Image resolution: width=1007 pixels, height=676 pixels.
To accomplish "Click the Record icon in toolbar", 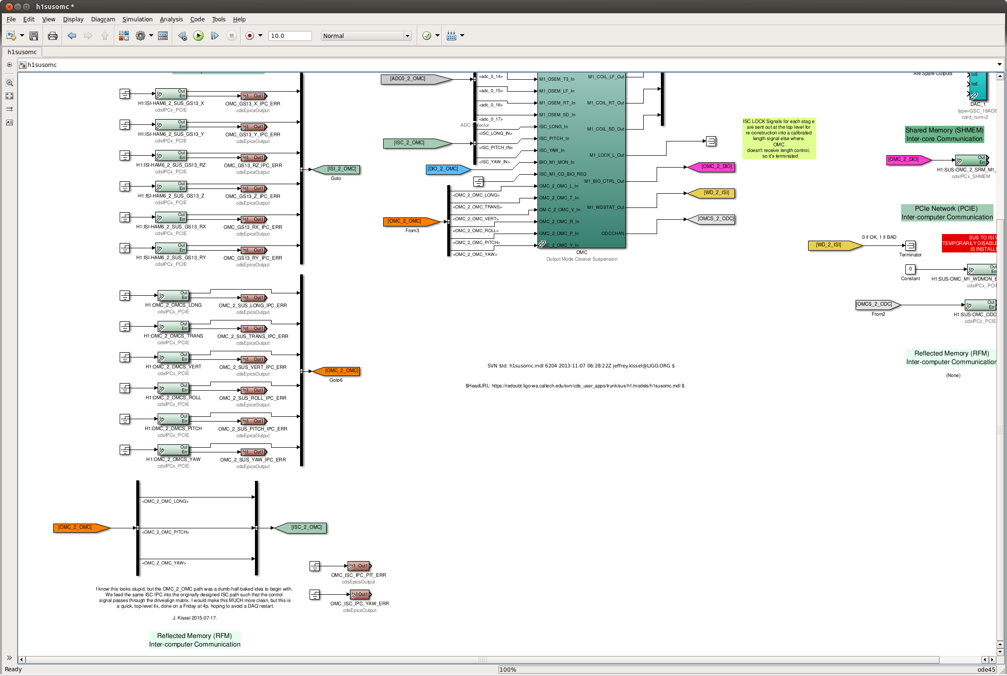I will [x=250, y=36].
